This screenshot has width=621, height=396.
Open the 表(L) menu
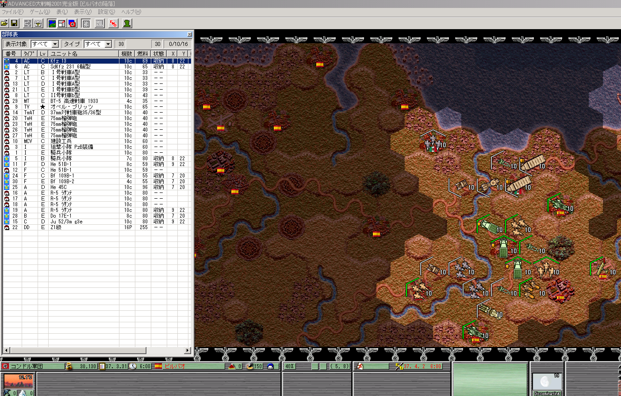[x=62, y=12]
